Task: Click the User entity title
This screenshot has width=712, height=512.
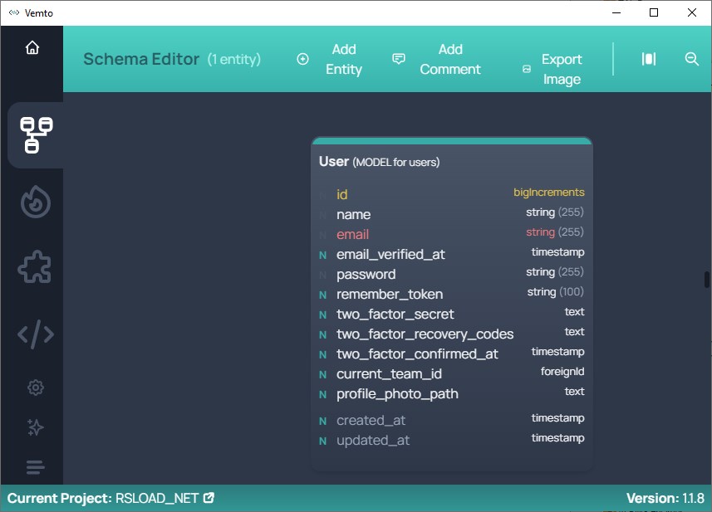Action: pos(334,162)
